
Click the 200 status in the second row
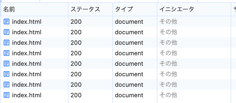76,32
